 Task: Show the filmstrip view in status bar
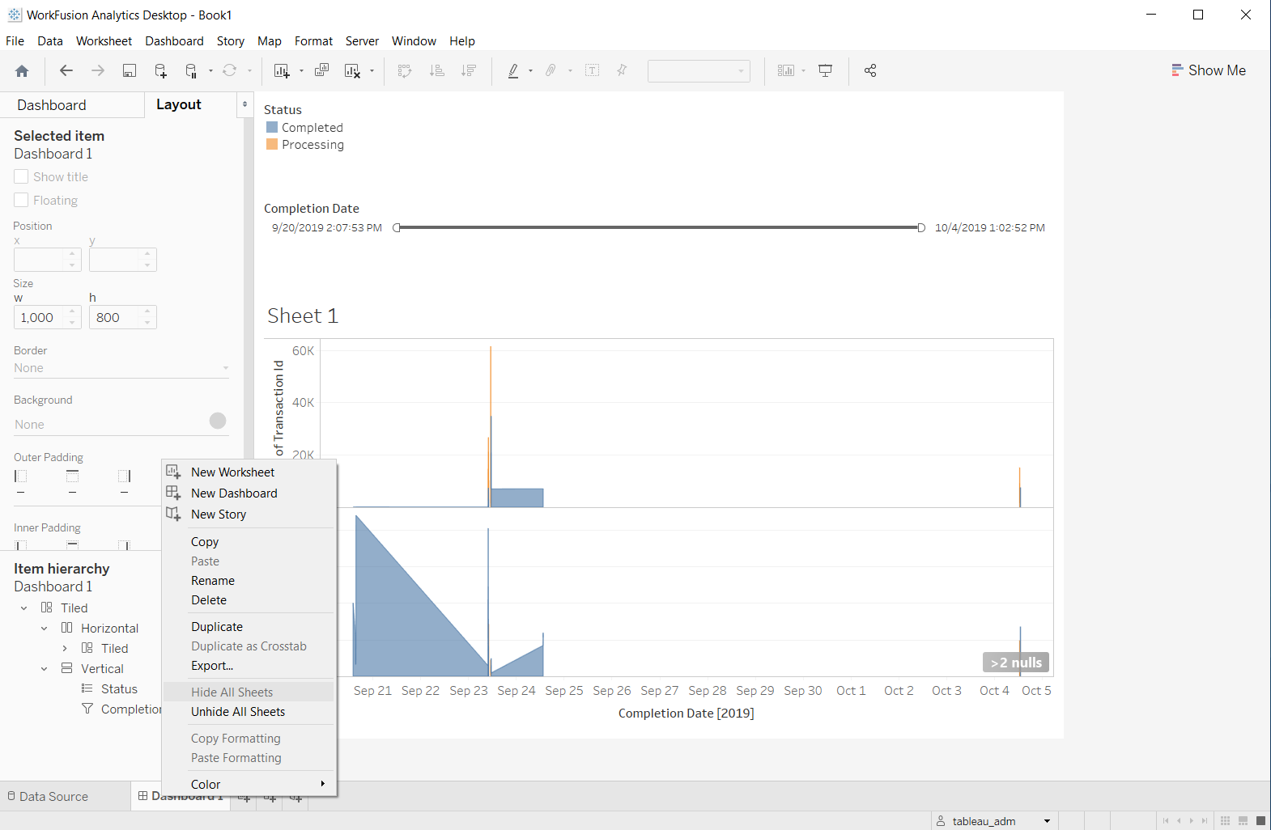(x=1243, y=821)
